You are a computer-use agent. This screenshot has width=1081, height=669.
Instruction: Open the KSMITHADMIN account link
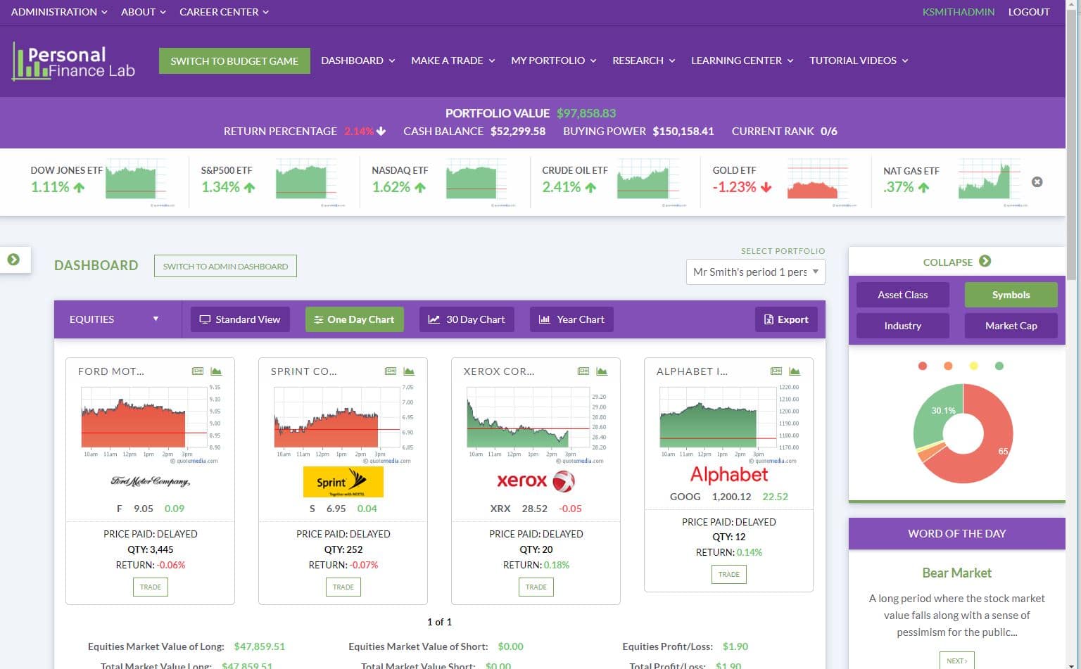tap(959, 12)
